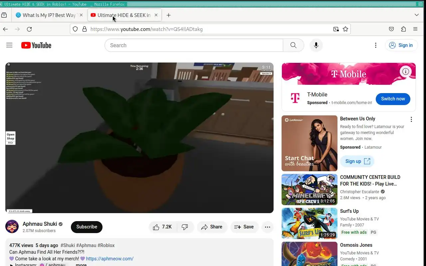Click the Open Shop button in video
426x266 pixels.
11,138
